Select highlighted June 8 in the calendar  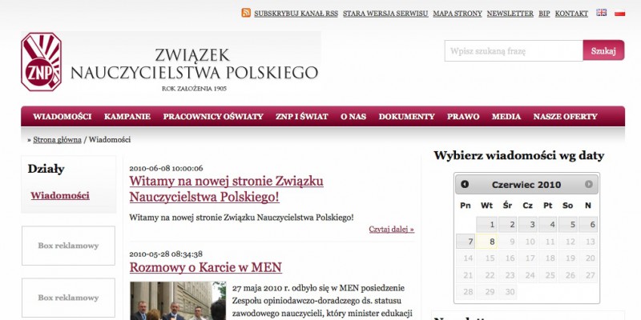click(x=487, y=242)
